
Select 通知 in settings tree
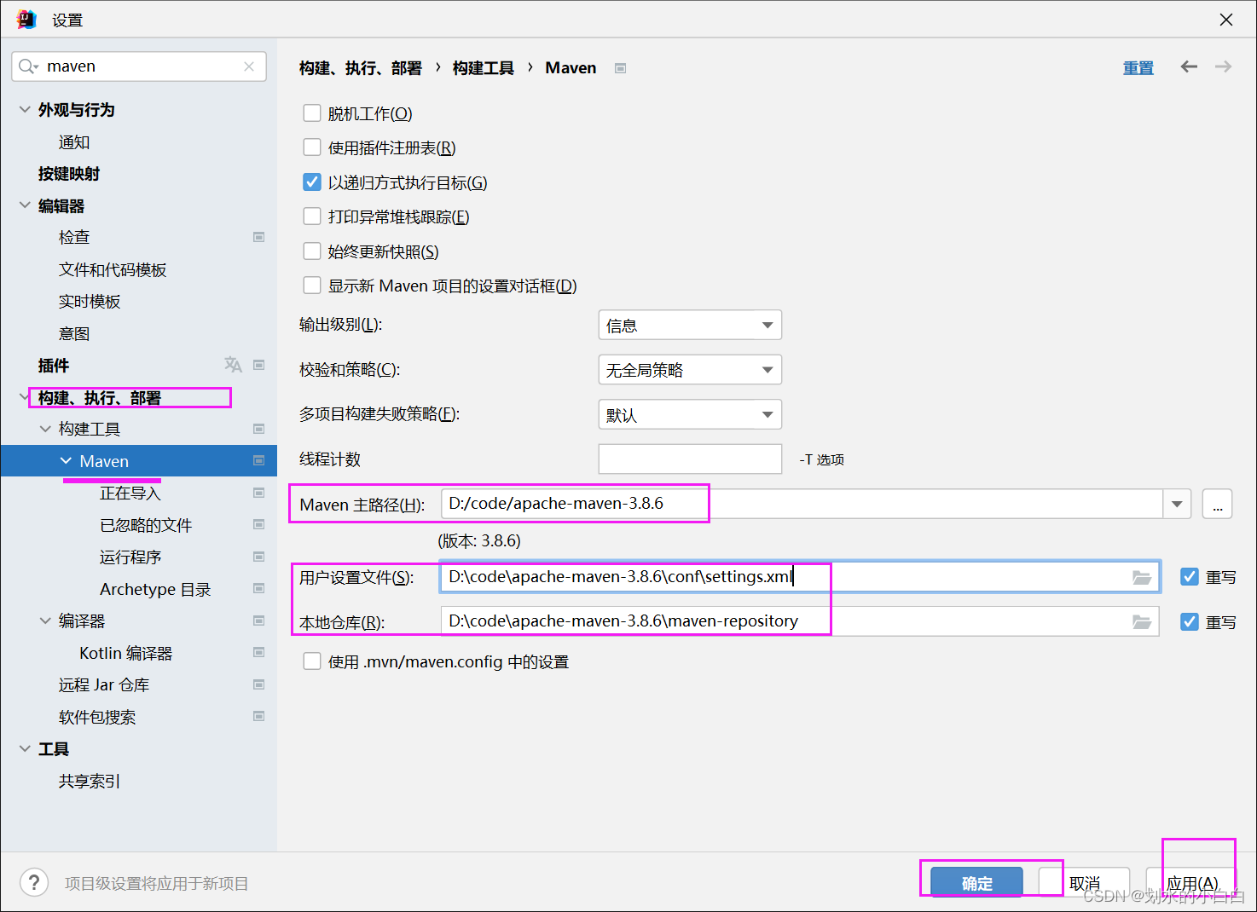point(74,141)
